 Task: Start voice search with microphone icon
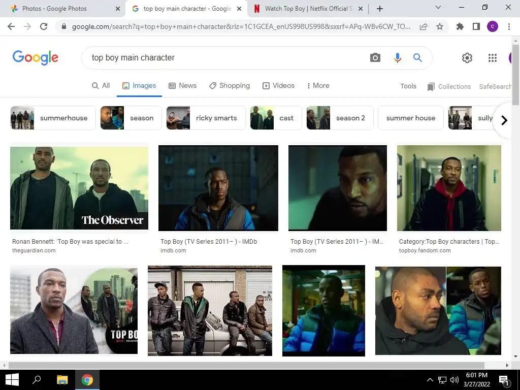coord(397,58)
